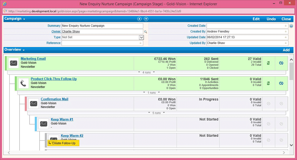This screenshot has height=160, width=297.
Task: Click Add in the Overview header
Action: [x=286, y=50]
